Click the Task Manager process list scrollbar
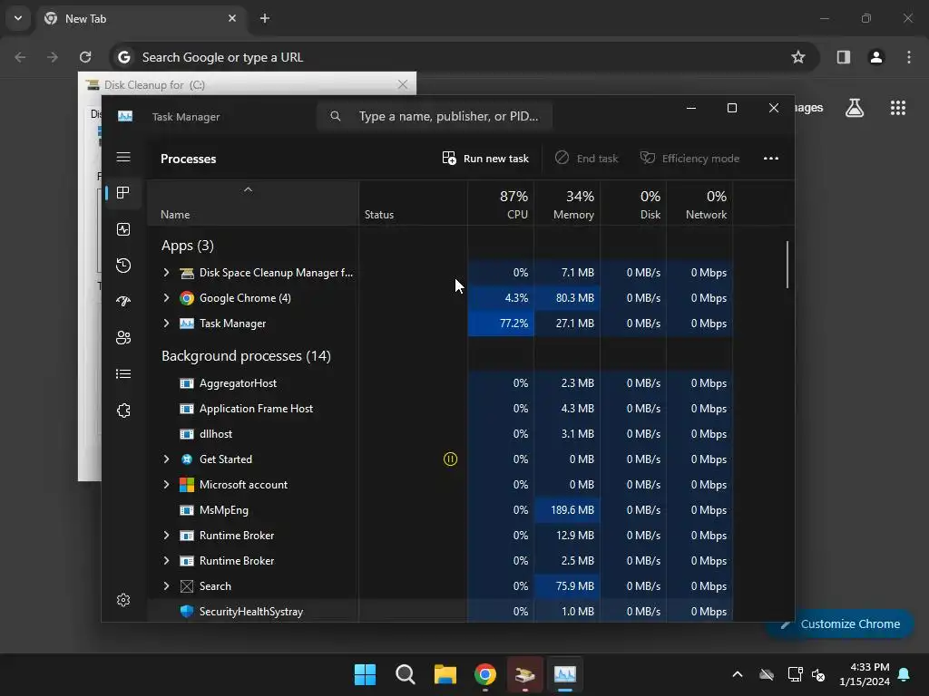 coord(787,265)
